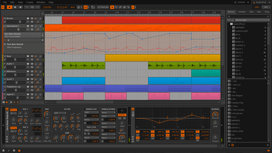Switch to the Samples browser tab
The width and height of the screenshot is (272, 153).
tap(242, 12)
